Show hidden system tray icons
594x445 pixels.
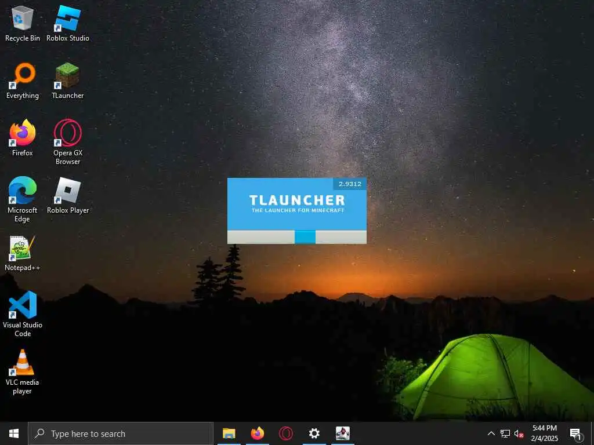(491, 433)
